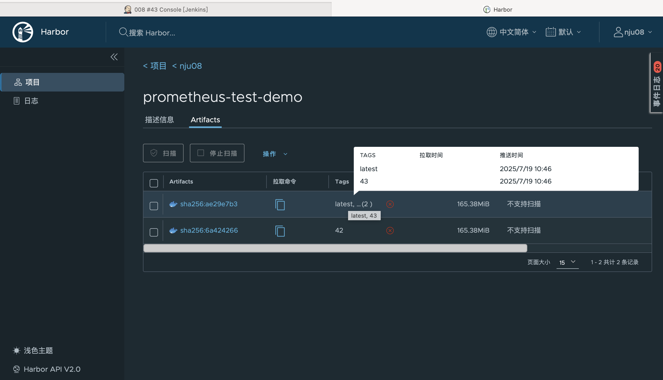Viewport: 663px width, 380px height.
Task: Click the Harbor API swagger icon
Action: click(x=17, y=369)
